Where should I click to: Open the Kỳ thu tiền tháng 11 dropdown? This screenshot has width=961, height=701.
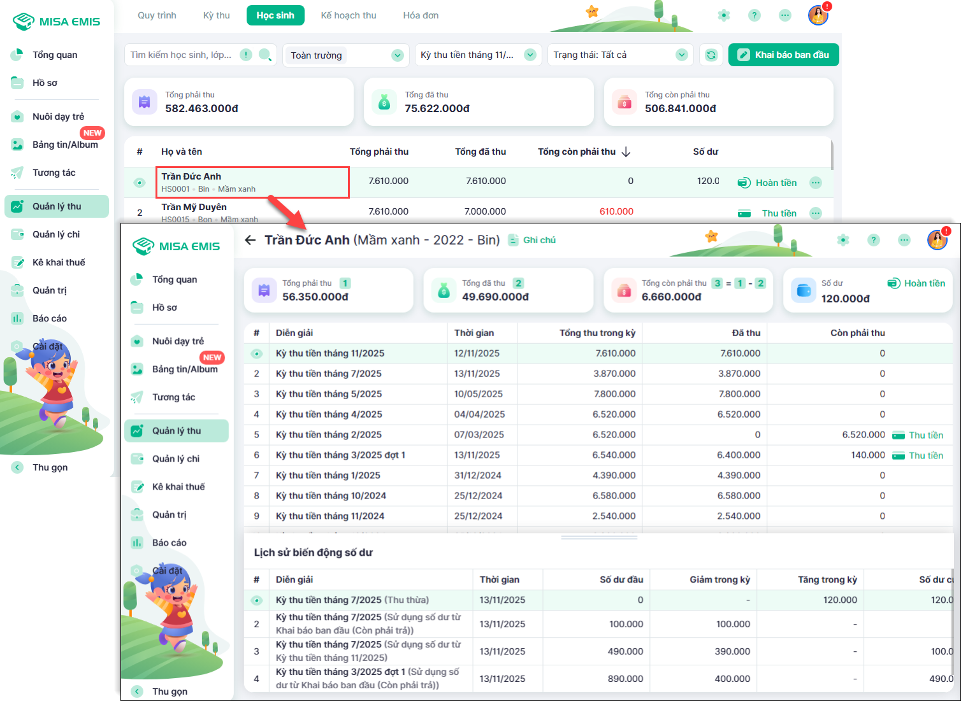click(530, 55)
